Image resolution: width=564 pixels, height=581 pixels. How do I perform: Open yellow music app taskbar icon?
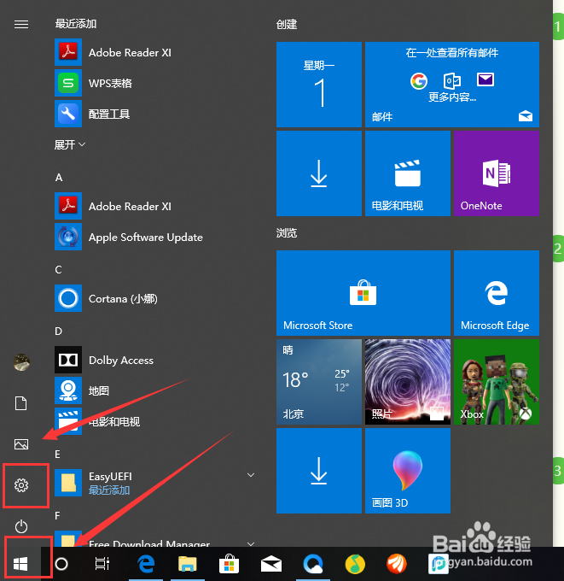355,564
